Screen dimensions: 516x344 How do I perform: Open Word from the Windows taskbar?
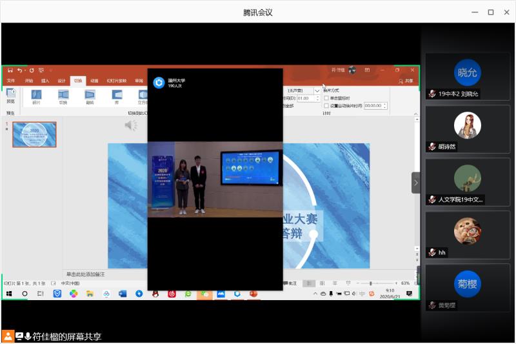[x=123, y=294]
